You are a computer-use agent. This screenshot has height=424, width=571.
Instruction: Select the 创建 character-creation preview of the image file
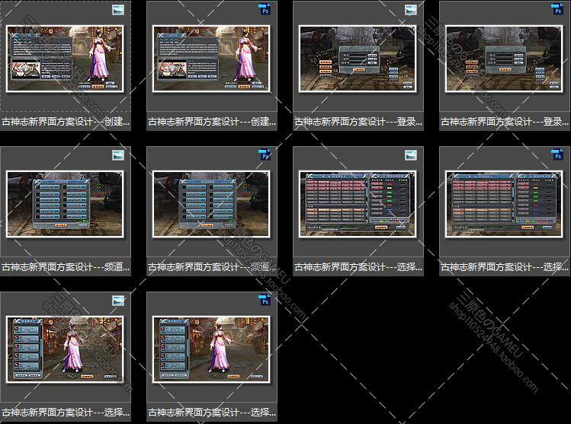tap(66, 59)
